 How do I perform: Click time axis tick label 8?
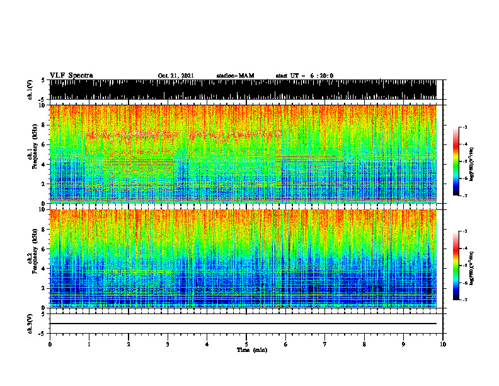[x=364, y=344]
